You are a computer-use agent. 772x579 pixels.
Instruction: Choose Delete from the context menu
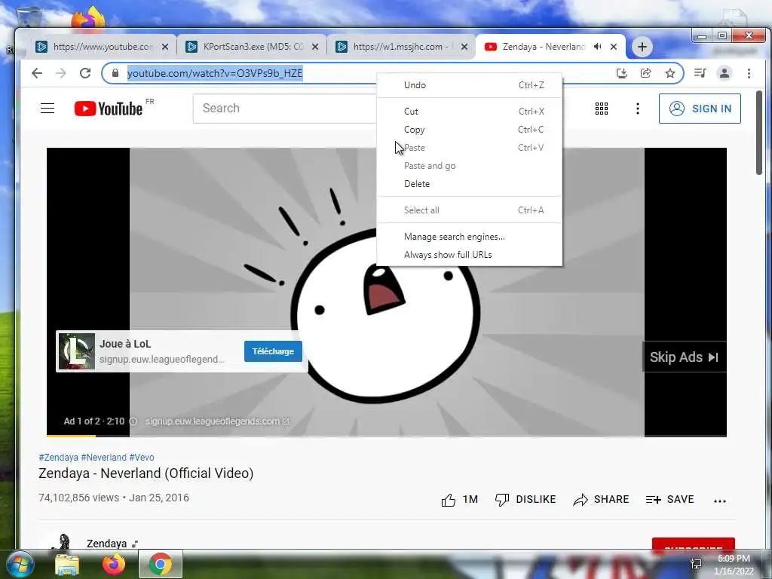click(469, 184)
